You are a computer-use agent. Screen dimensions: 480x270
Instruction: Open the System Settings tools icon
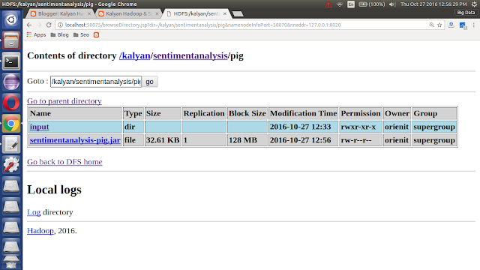pyautogui.click(x=11, y=165)
